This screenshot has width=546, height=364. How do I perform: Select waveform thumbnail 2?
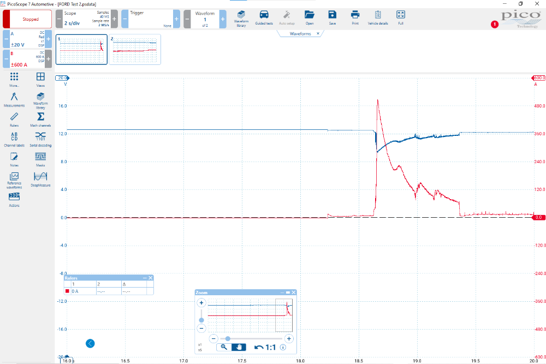coord(135,50)
